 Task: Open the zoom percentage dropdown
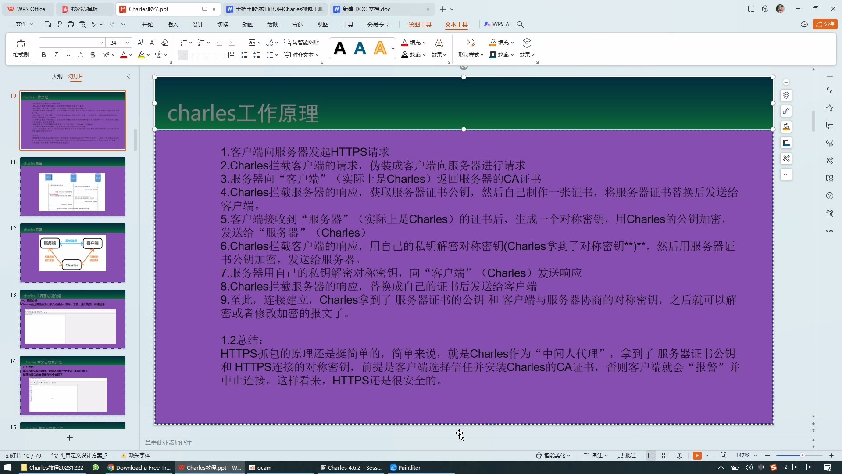click(x=746, y=456)
